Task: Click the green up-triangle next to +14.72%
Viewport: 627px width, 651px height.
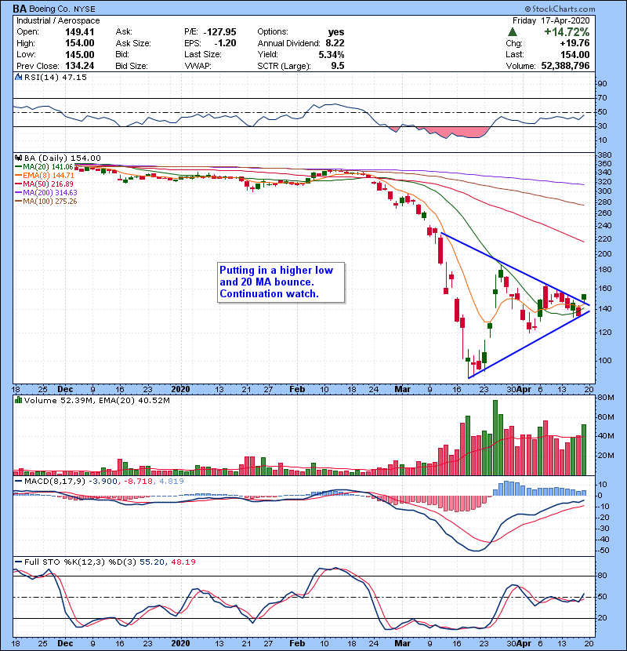Action: 513,32
